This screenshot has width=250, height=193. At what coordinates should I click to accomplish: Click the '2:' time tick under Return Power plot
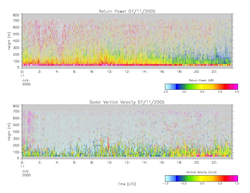[40, 72]
